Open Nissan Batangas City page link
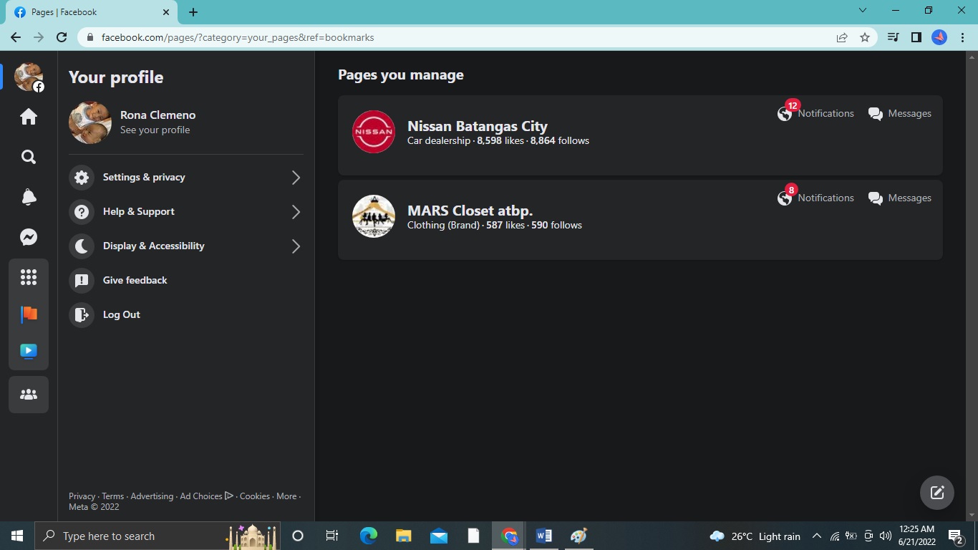Image resolution: width=978 pixels, height=550 pixels. 478,127
